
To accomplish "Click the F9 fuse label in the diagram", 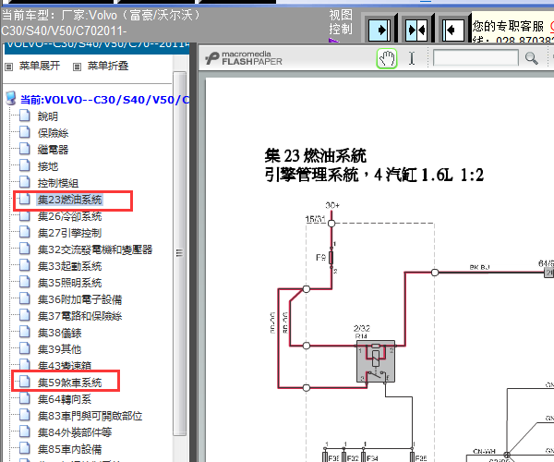I will pos(320,258).
